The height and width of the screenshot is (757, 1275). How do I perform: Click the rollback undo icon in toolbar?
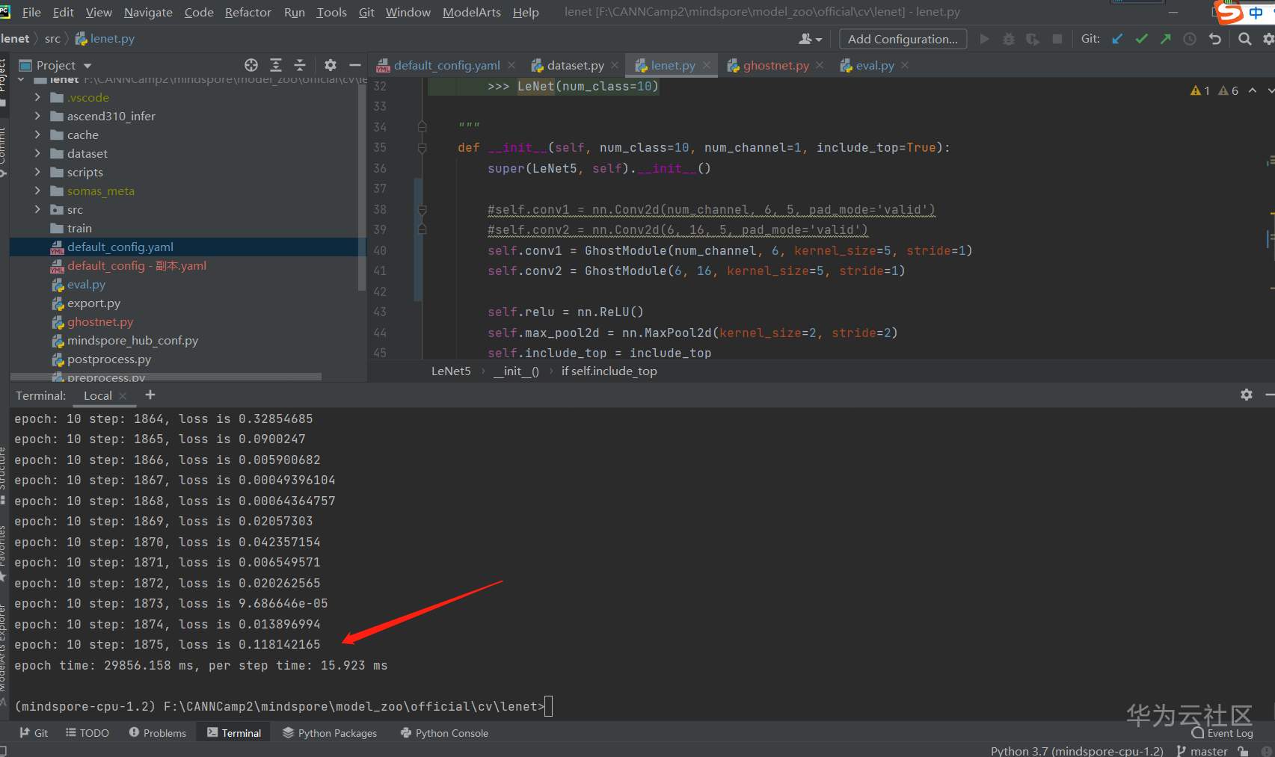coord(1215,39)
